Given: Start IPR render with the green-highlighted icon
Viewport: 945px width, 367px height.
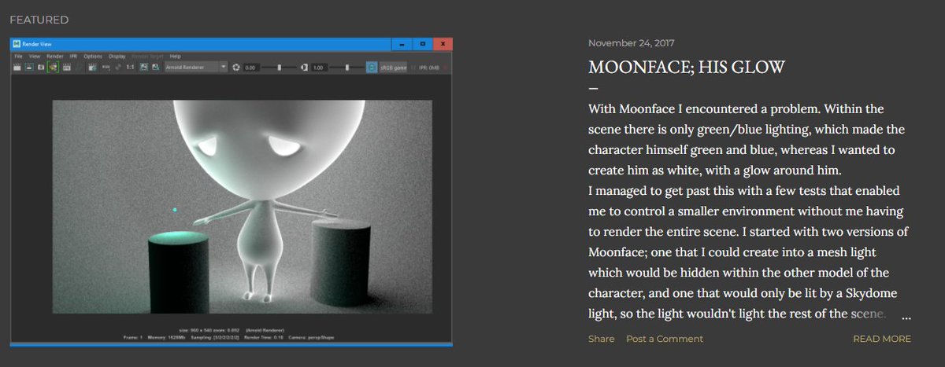Looking at the screenshot, I should point(54,67).
